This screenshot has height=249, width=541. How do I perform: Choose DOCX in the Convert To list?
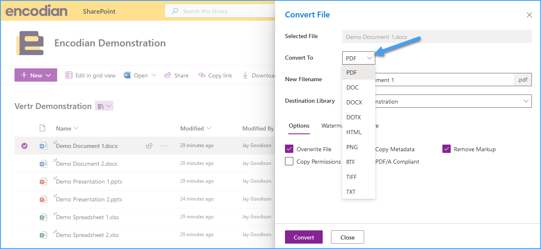(359, 102)
